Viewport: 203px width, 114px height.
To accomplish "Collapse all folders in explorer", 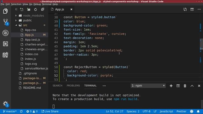I will [43, 9].
